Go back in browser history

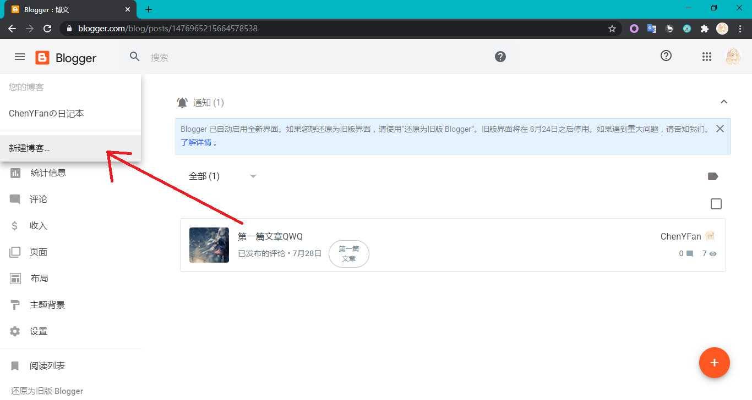click(12, 29)
